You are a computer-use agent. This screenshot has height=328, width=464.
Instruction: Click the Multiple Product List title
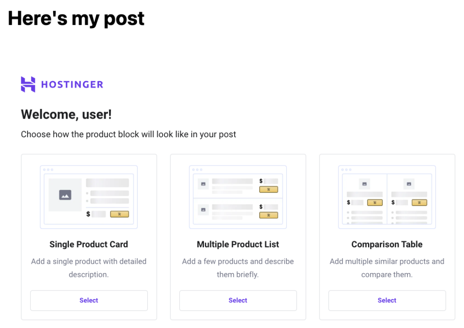(238, 244)
